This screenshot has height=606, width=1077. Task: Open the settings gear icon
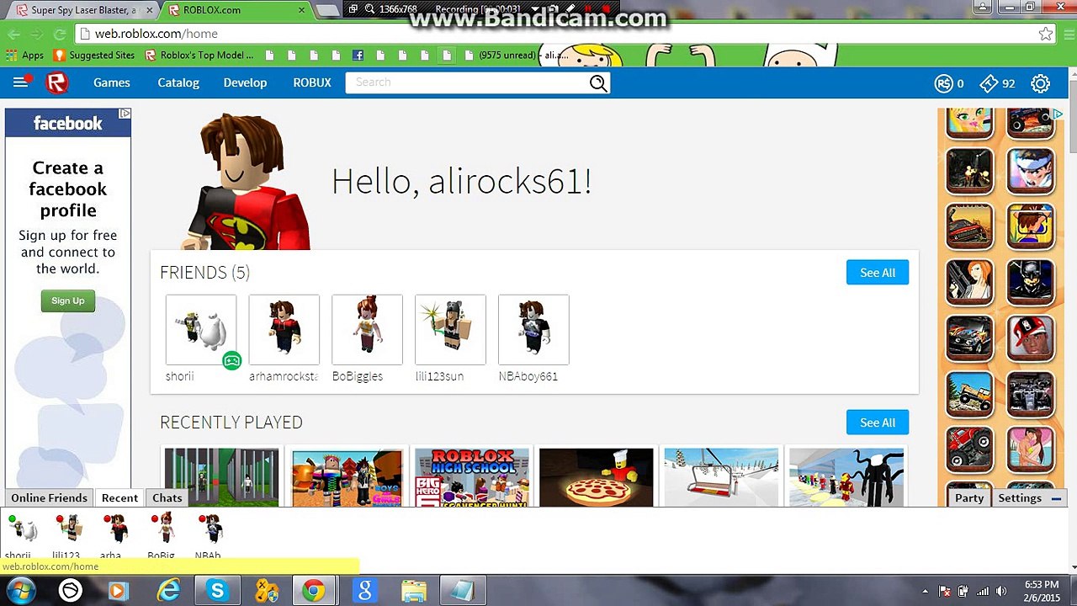pyautogui.click(x=1041, y=83)
